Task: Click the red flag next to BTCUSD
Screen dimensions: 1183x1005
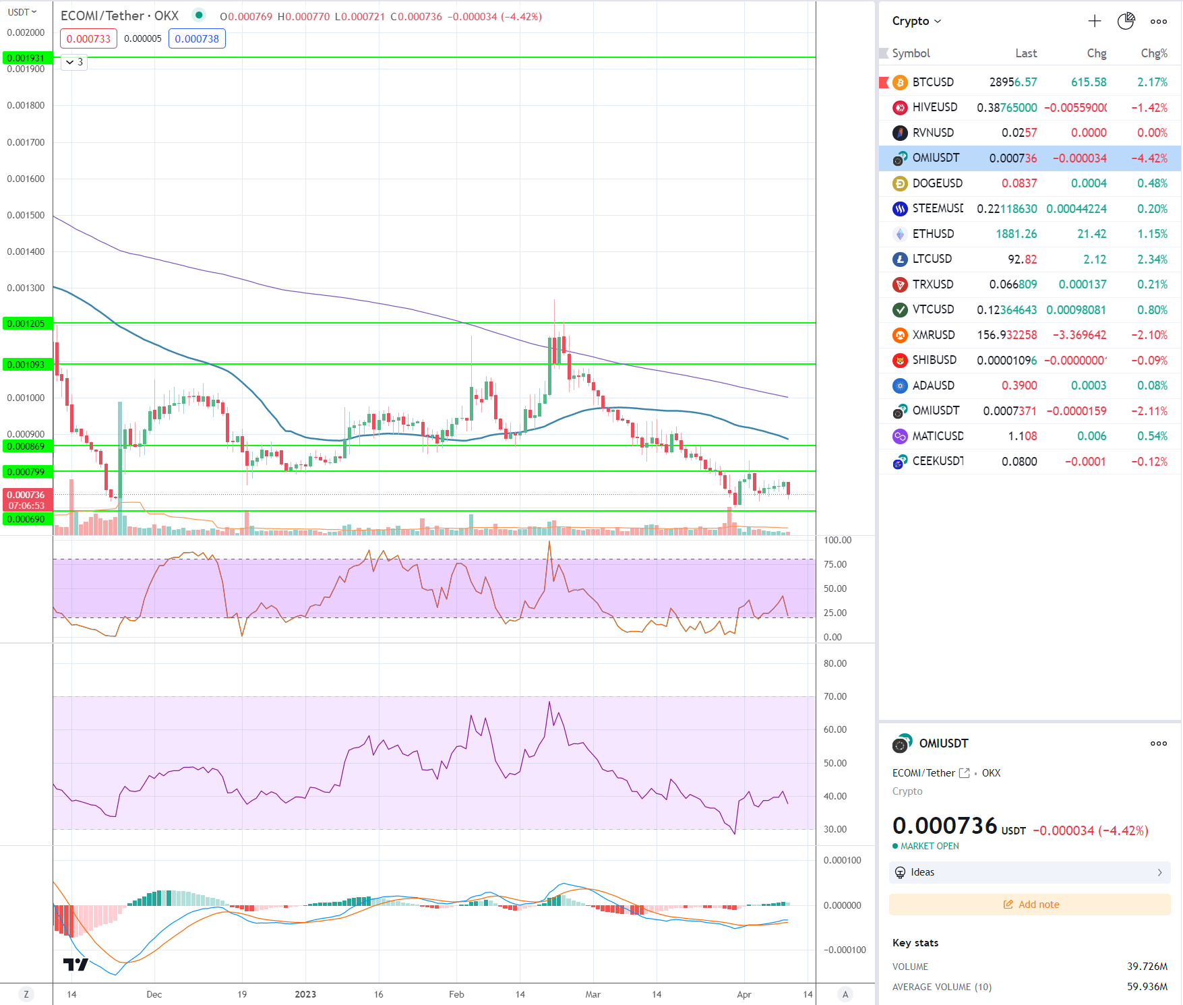Action: 884,82
